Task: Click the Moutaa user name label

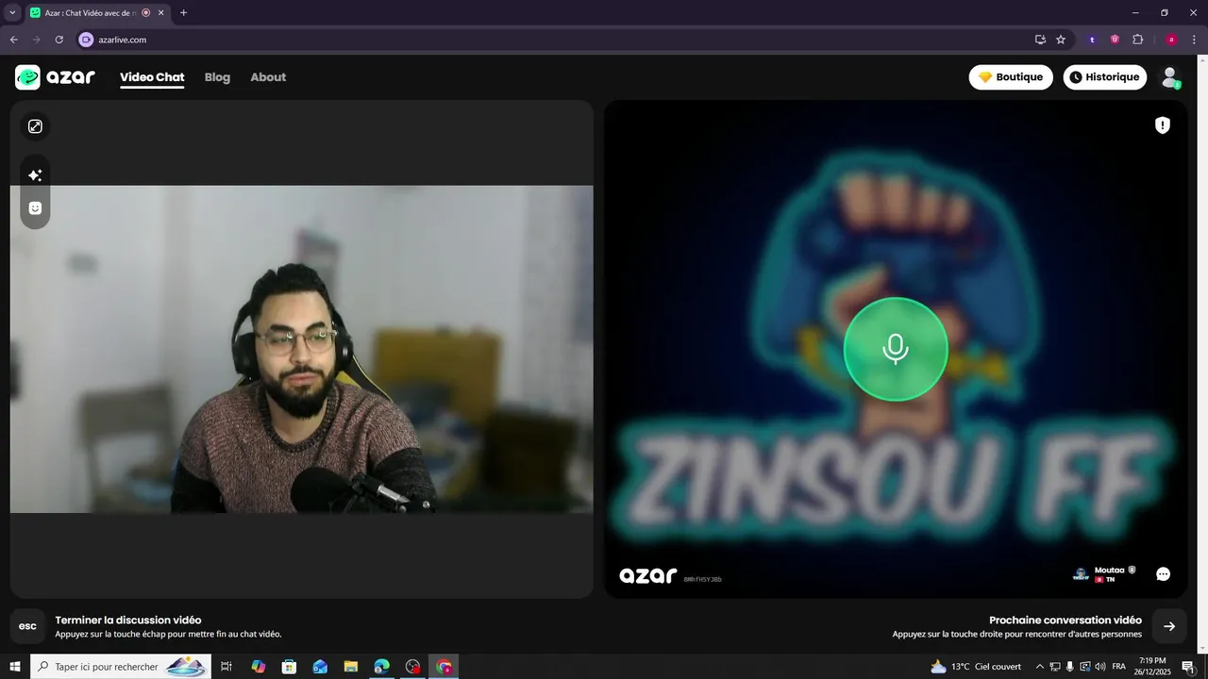Action: point(1109,570)
